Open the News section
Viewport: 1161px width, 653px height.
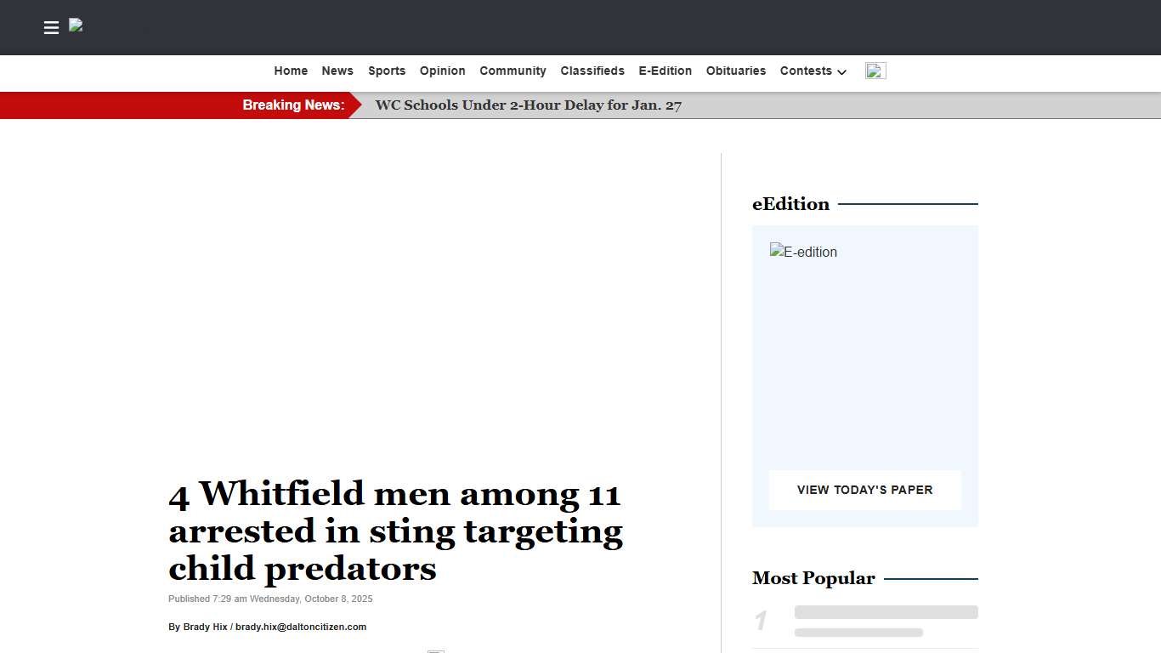coord(337,71)
